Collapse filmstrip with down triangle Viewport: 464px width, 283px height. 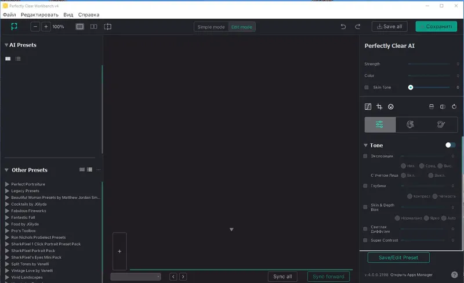point(231,230)
